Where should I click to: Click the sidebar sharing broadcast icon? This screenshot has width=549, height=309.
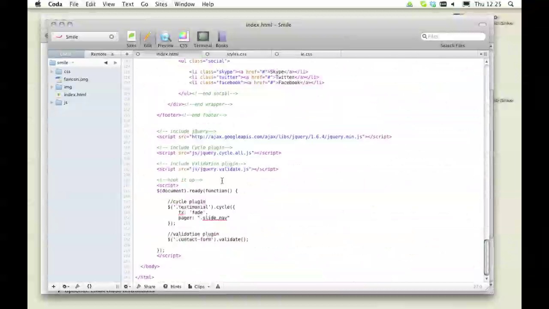[78, 286]
